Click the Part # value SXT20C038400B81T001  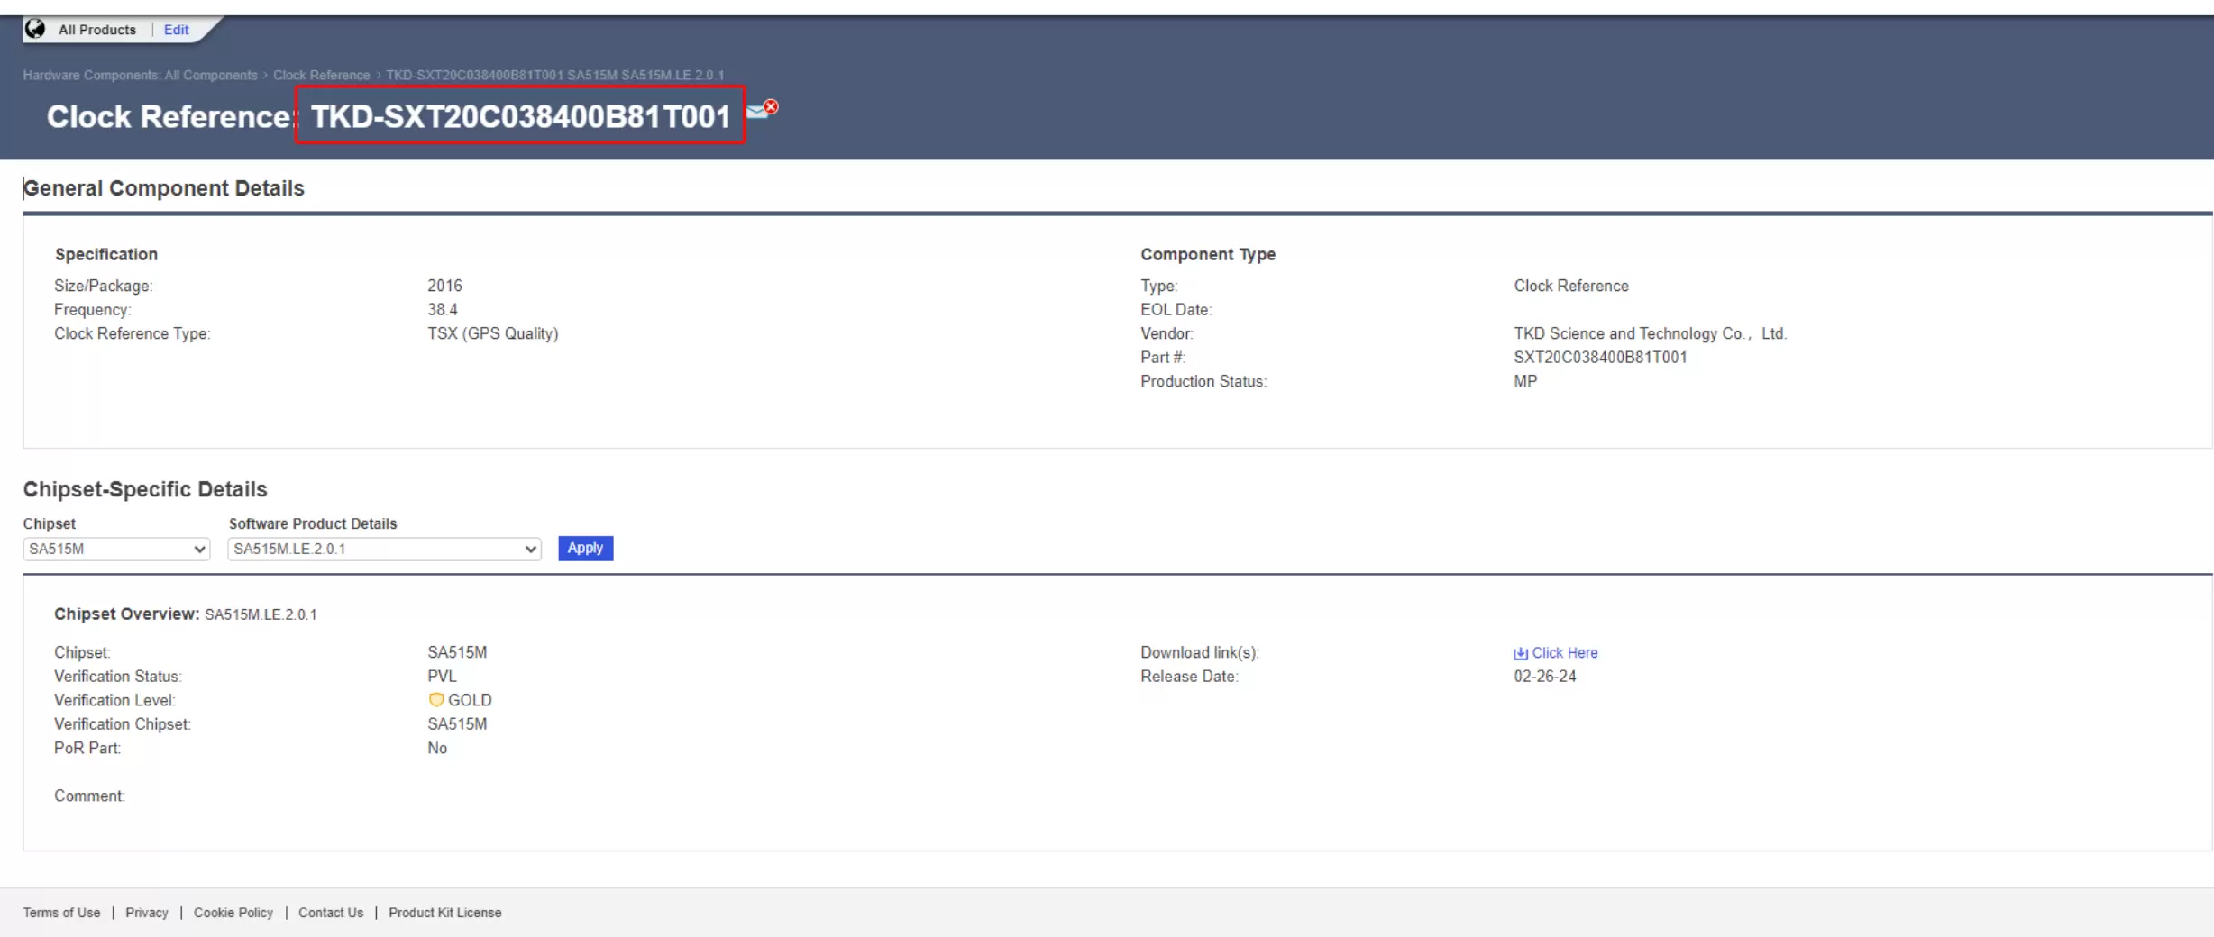click(x=1600, y=358)
